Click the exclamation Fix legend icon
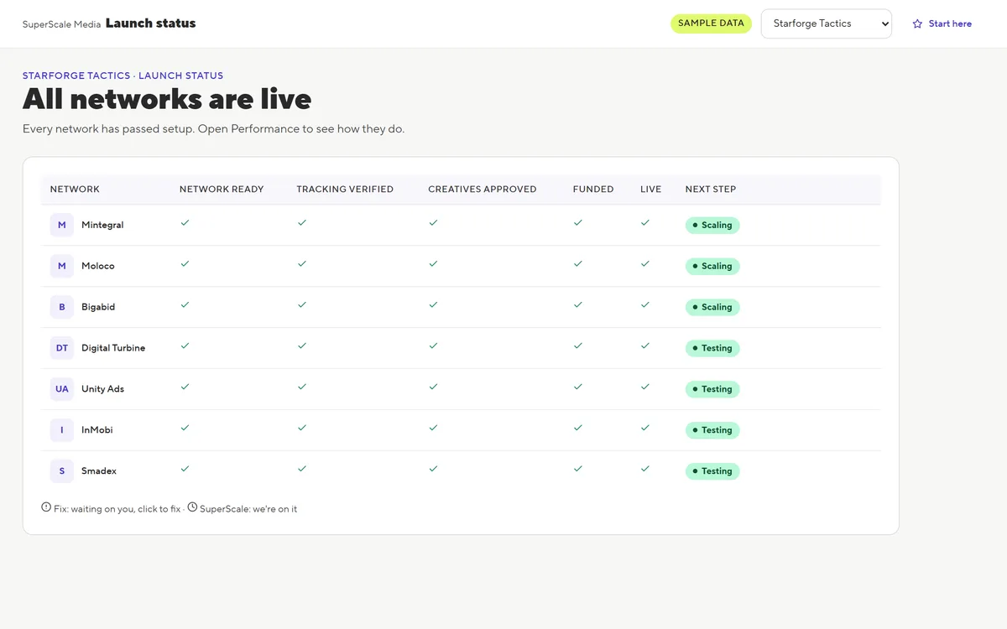Screen dimensions: 1007x629 pyautogui.click(x=46, y=507)
